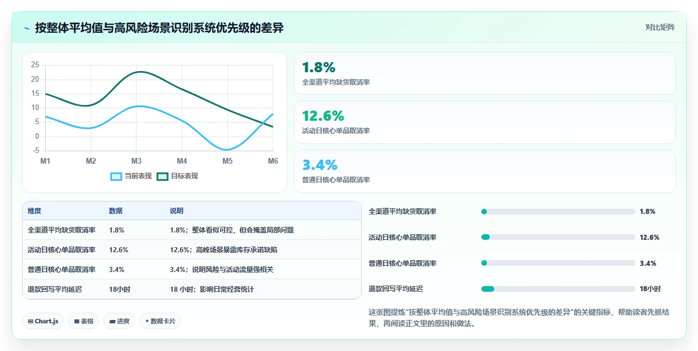
Task: Click the 普通日核心单品取消率 progress bar
Action: tap(558, 263)
